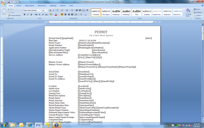204x128 pixels.
Task: Click the Sort icon in Paragraph group
Action: (83, 10)
